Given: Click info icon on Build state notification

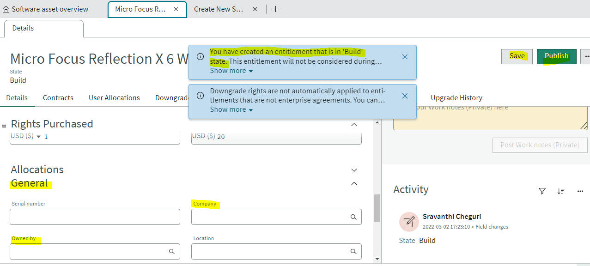Looking at the screenshot, I should click(200, 57).
